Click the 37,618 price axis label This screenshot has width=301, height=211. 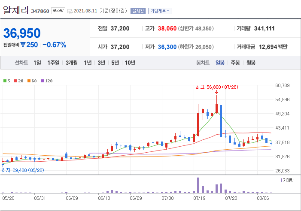coord(283,142)
